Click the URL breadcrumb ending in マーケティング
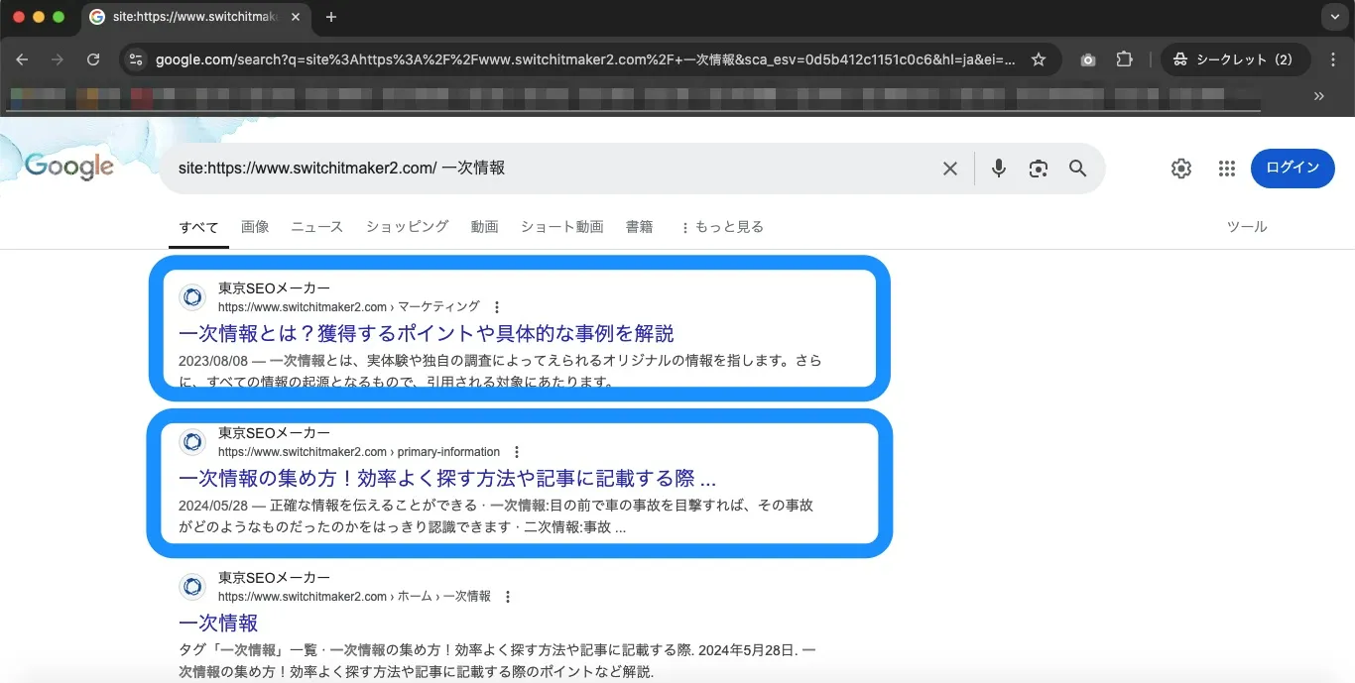Screen dimensions: 1355x683 (349, 307)
